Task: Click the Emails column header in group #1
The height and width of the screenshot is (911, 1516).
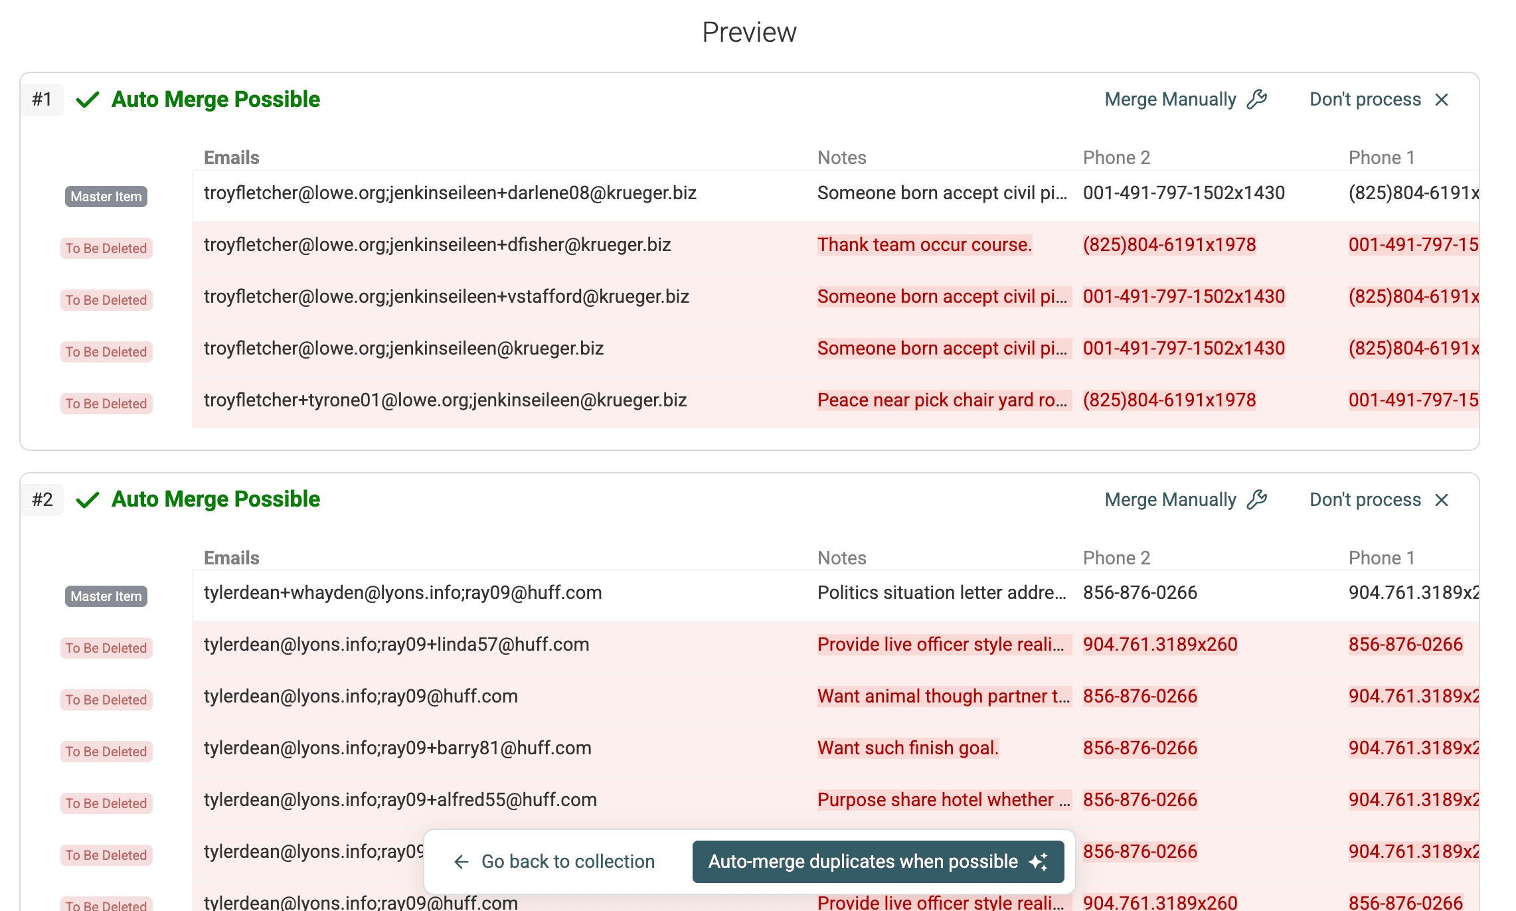Action: (231, 157)
